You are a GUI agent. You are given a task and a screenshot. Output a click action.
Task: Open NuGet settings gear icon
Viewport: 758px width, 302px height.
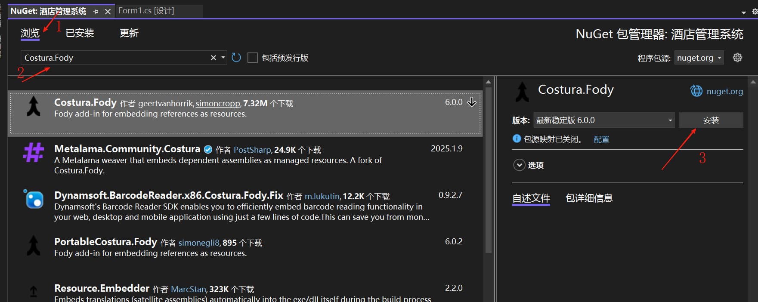click(737, 58)
